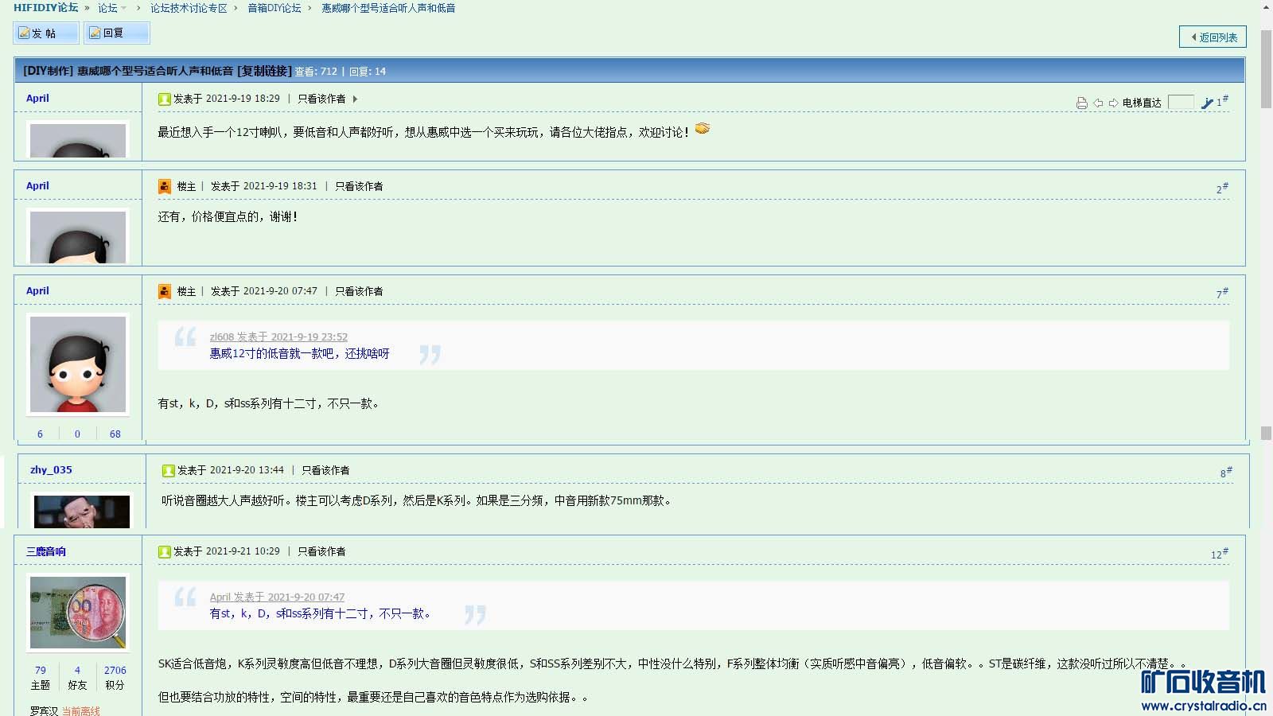Viewport: 1273px width, 716px height.
Task: Click 只看该作者 on zhy_035's post
Action: tap(325, 470)
